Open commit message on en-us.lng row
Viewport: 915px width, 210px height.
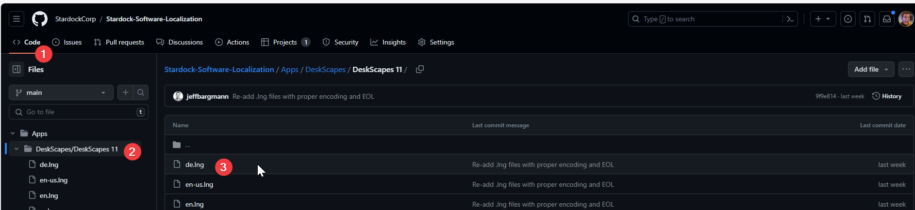click(543, 184)
